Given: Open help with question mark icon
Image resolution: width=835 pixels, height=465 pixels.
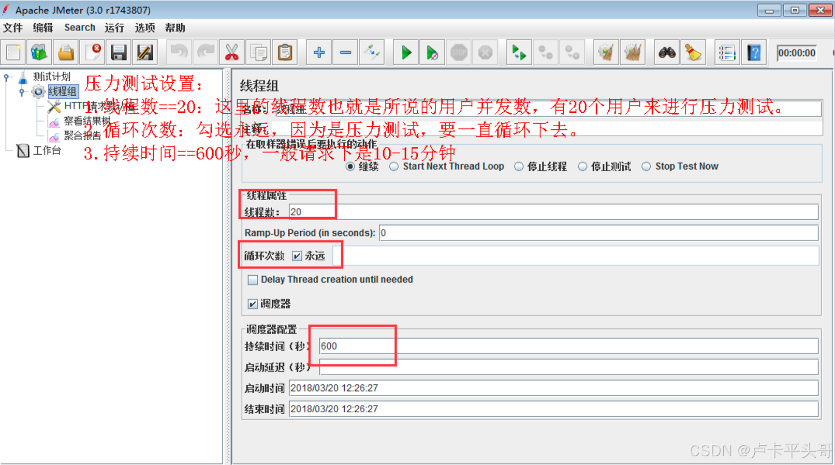Looking at the screenshot, I should pyautogui.click(x=754, y=52).
